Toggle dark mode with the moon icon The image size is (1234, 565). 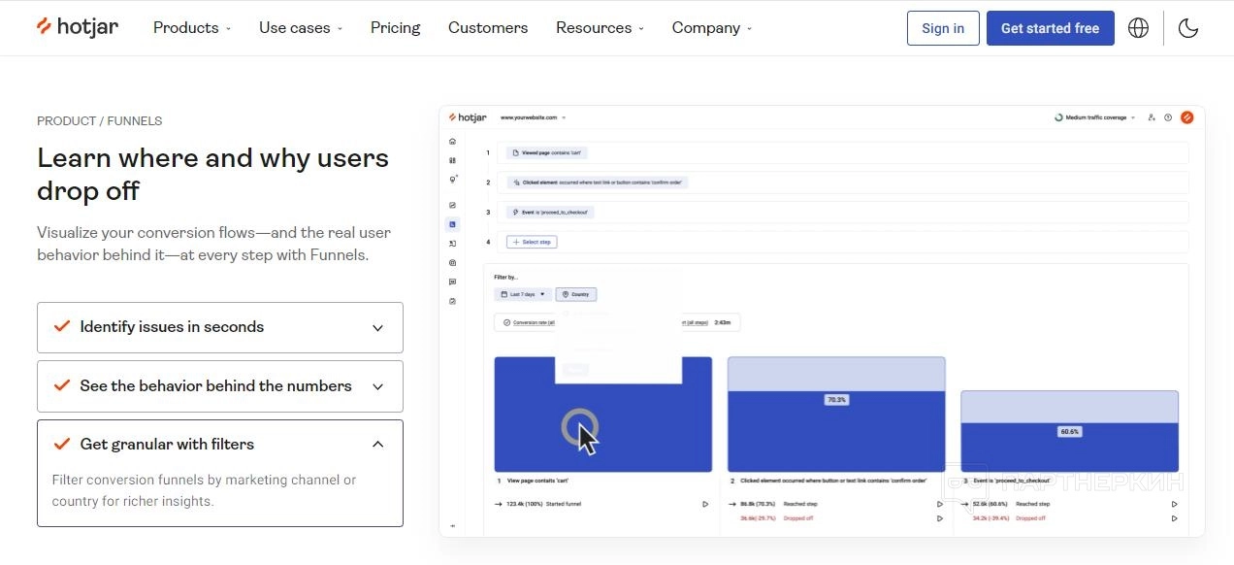pyautogui.click(x=1188, y=28)
